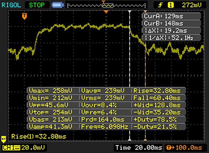Click the white cursor A bottom marker
This screenshot has height=153, width=209.
coord(130,139)
